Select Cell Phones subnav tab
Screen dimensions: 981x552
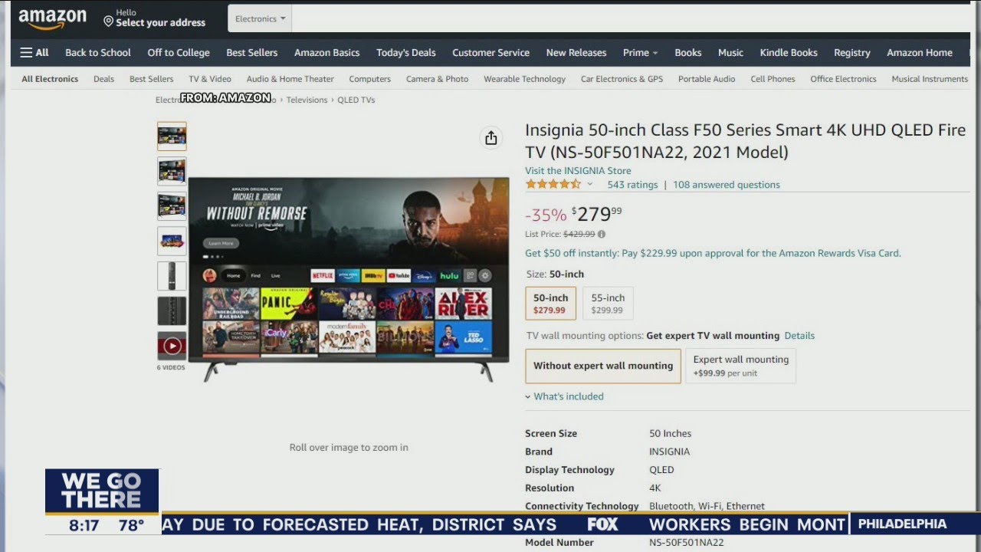point(773,79)
